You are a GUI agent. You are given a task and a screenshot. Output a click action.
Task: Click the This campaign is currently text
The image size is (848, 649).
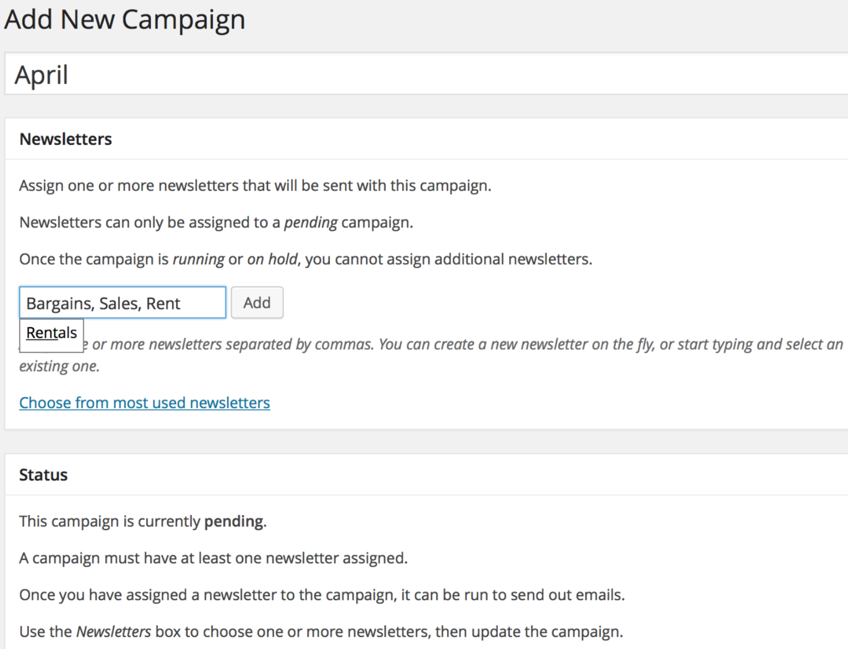tap(110, 521)
